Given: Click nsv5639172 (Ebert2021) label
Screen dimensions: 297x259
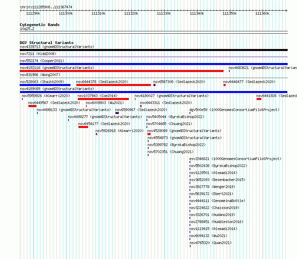Looking at the screenshot, I should pos(211,194).
